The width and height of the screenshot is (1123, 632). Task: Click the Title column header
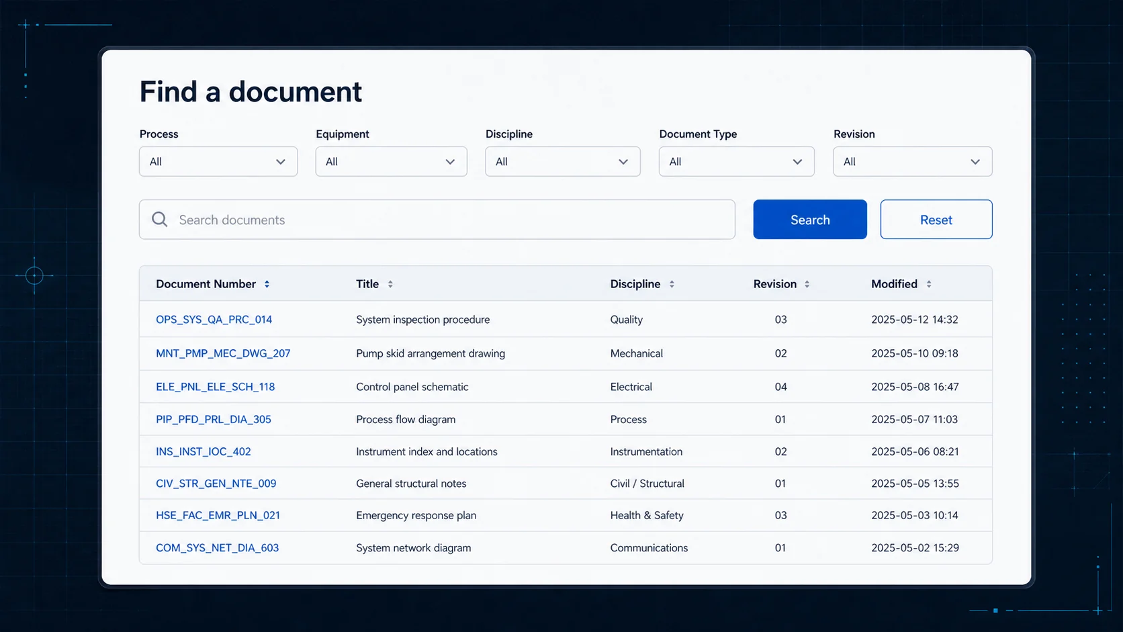(x=367, y=284)
